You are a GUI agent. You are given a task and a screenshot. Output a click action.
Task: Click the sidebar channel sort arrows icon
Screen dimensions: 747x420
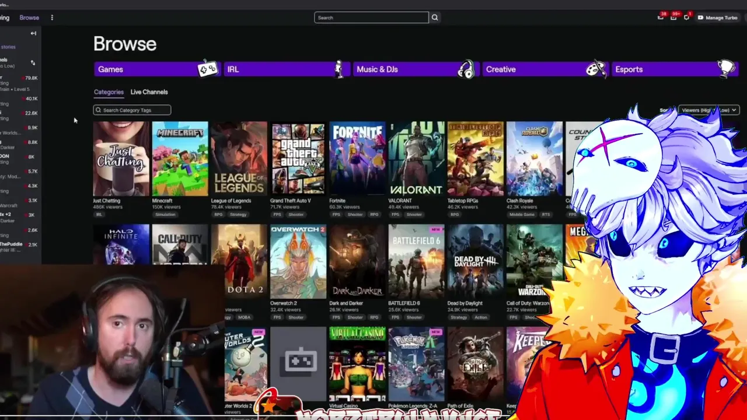33,62
